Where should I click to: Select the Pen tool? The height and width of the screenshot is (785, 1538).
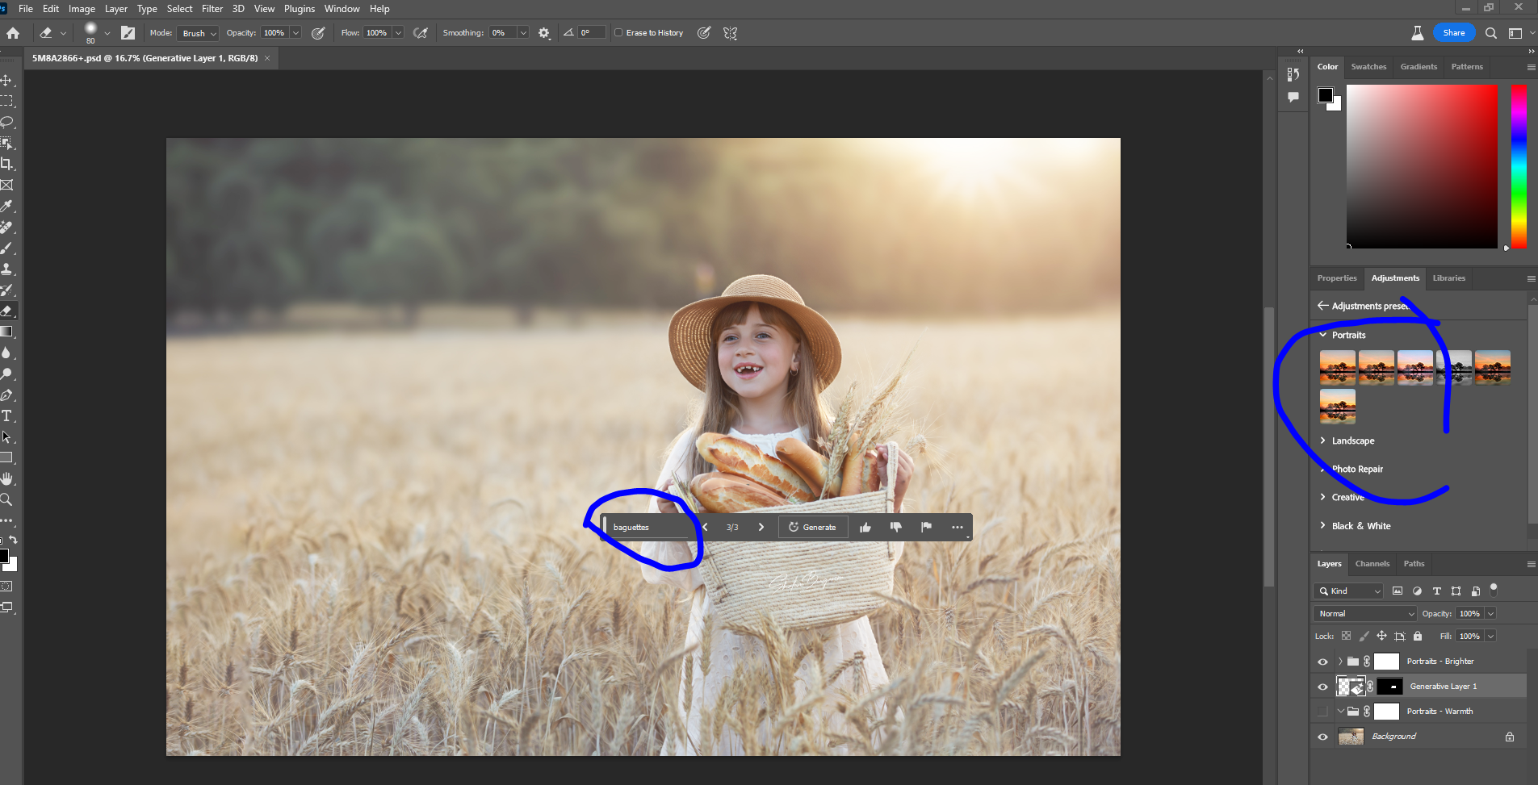pyautogui.click(x=6, y=395)
